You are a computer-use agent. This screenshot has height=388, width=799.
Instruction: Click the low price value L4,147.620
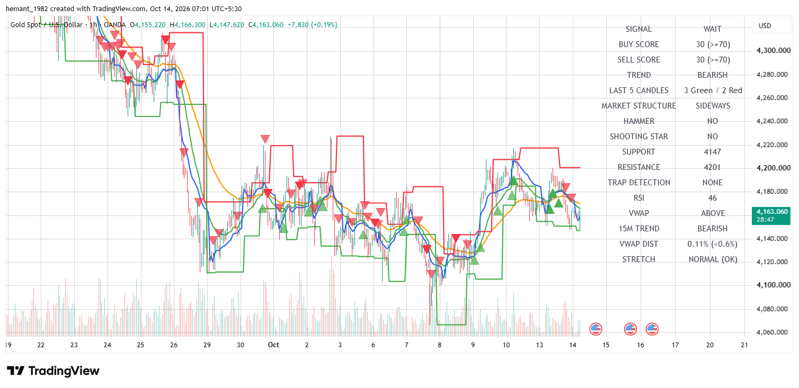227,25
